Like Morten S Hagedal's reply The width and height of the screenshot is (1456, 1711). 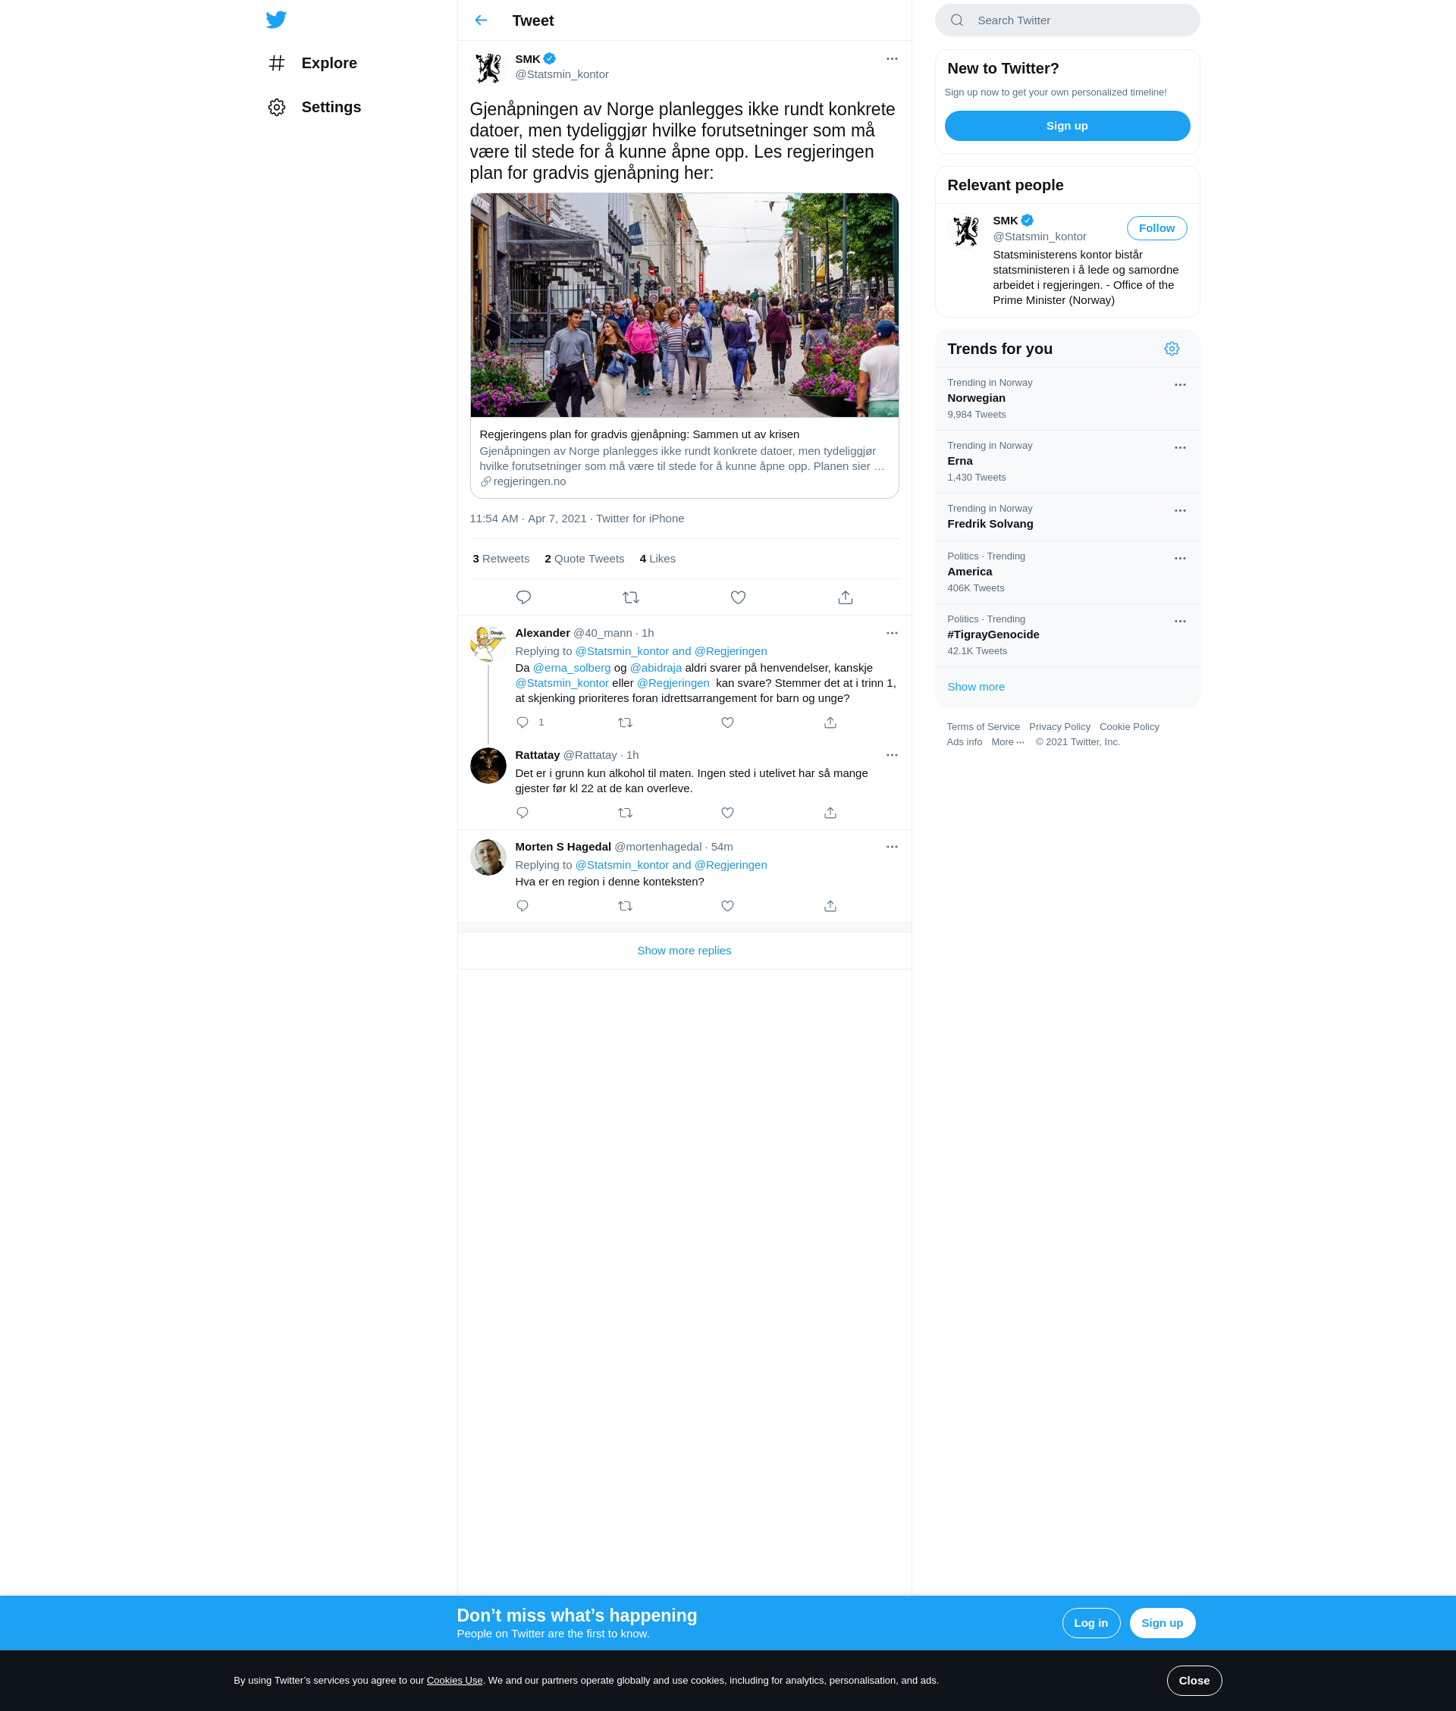click(x=727, y=906)
